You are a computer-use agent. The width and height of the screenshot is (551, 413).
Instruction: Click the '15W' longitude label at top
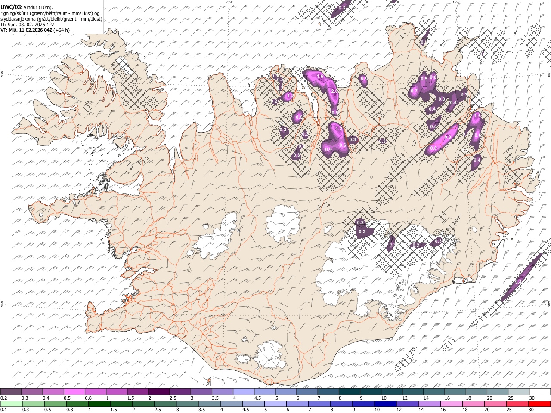(456, 2)
